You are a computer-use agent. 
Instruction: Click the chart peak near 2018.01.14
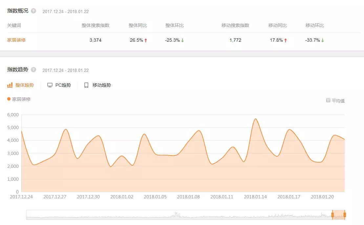click(256, 119)
